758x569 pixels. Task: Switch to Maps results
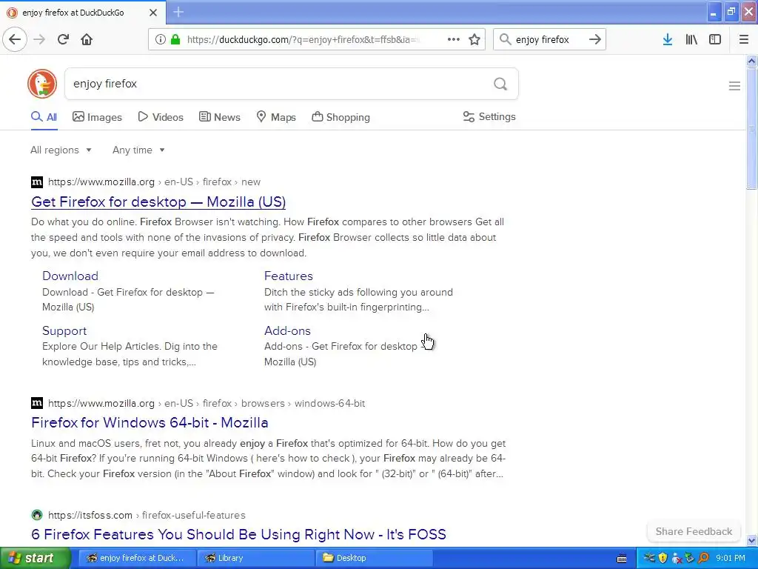276,117
